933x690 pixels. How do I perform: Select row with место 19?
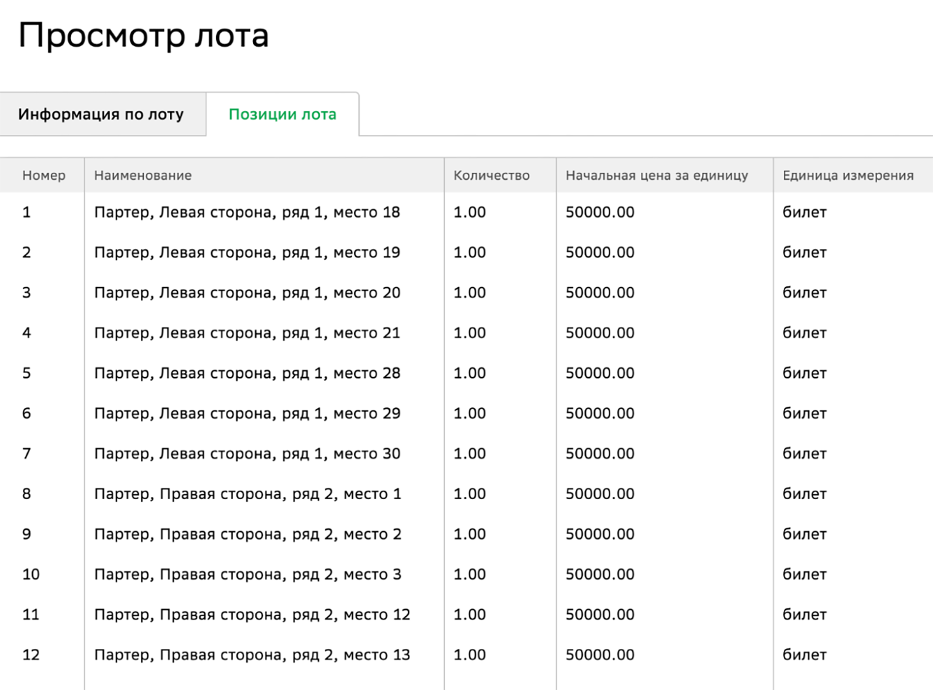point(466,253)
